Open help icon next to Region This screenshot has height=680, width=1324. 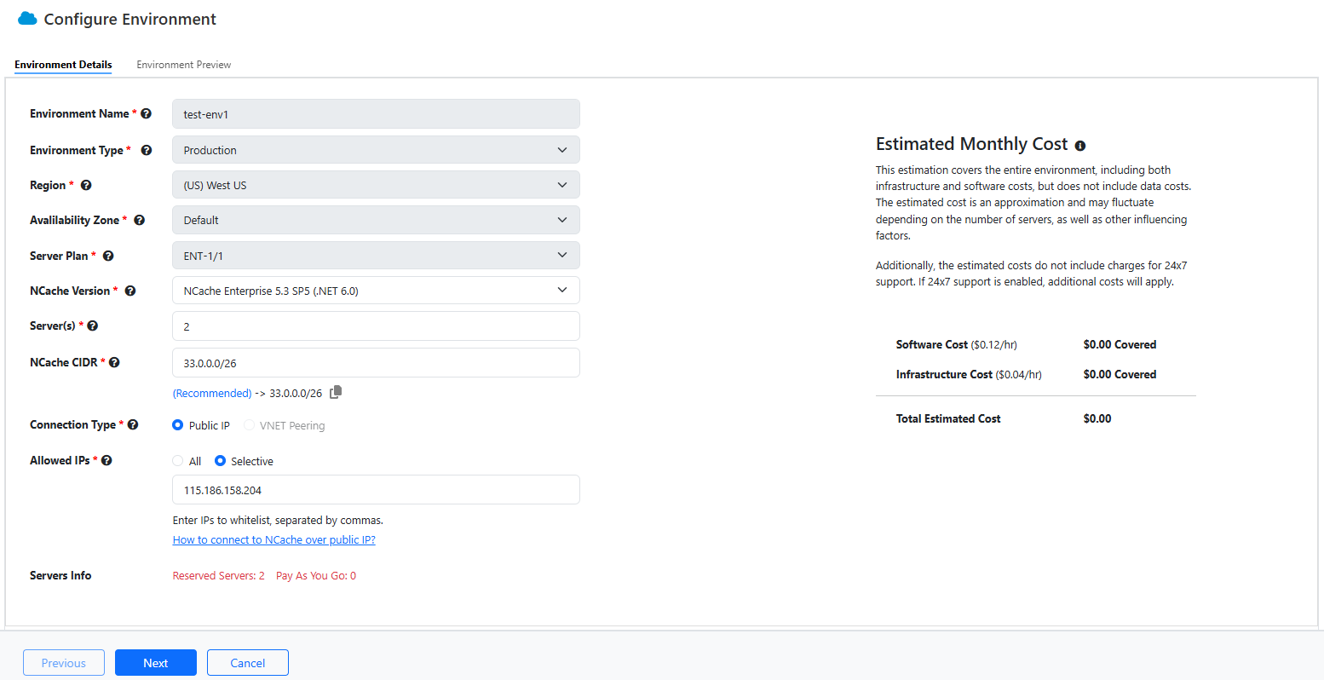point(86,185)
